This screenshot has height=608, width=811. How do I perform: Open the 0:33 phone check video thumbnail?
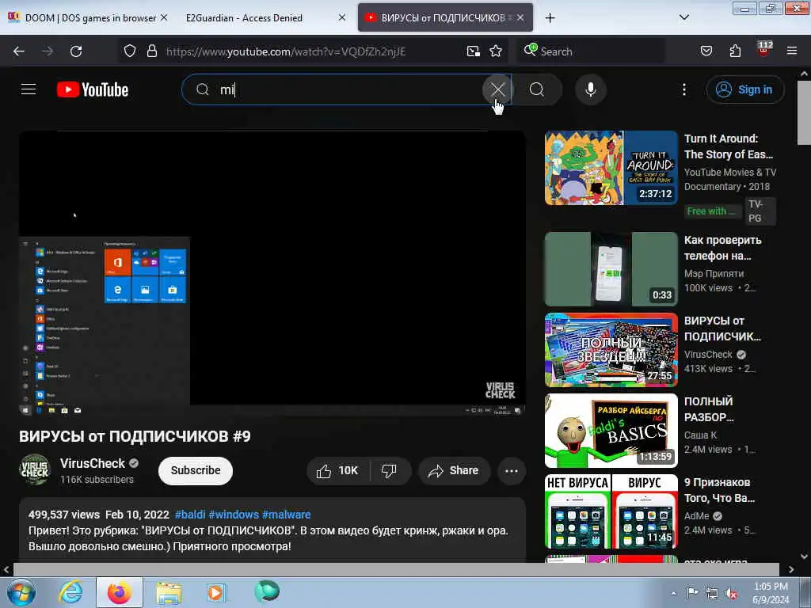pos(611,269)
